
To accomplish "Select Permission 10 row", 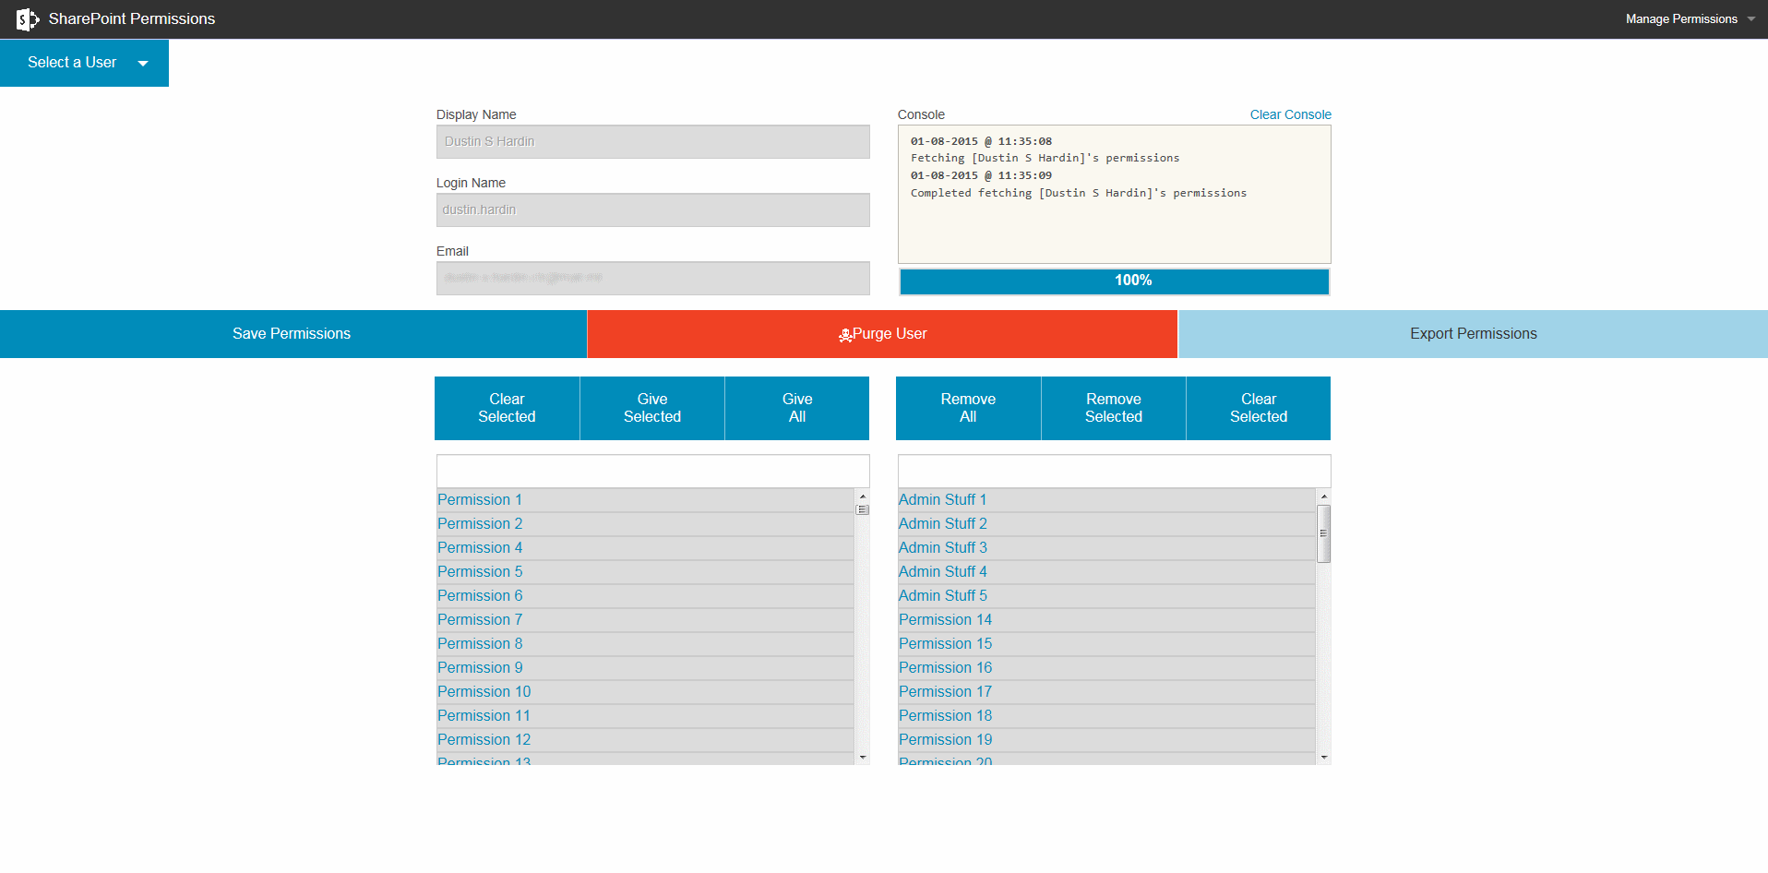I will click(x=645, y=692).
